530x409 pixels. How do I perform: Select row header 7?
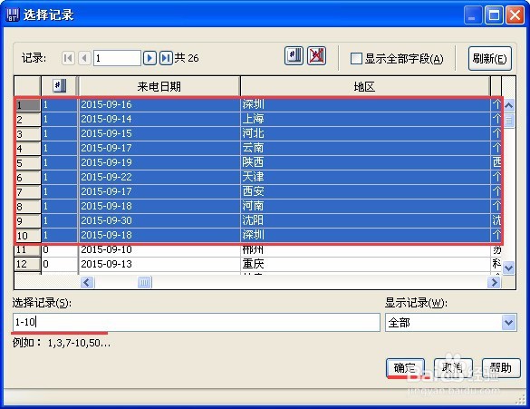pyautogui.click(x=28, y=192)
